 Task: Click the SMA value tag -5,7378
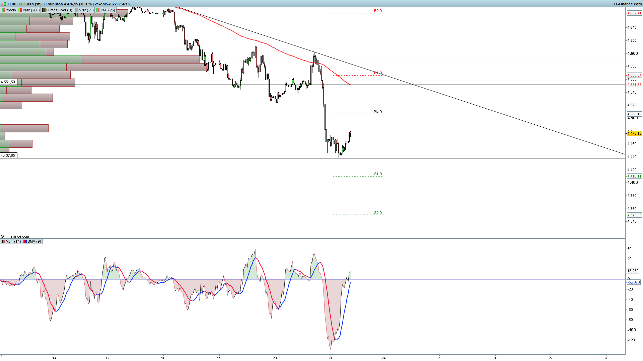point(633,282)
